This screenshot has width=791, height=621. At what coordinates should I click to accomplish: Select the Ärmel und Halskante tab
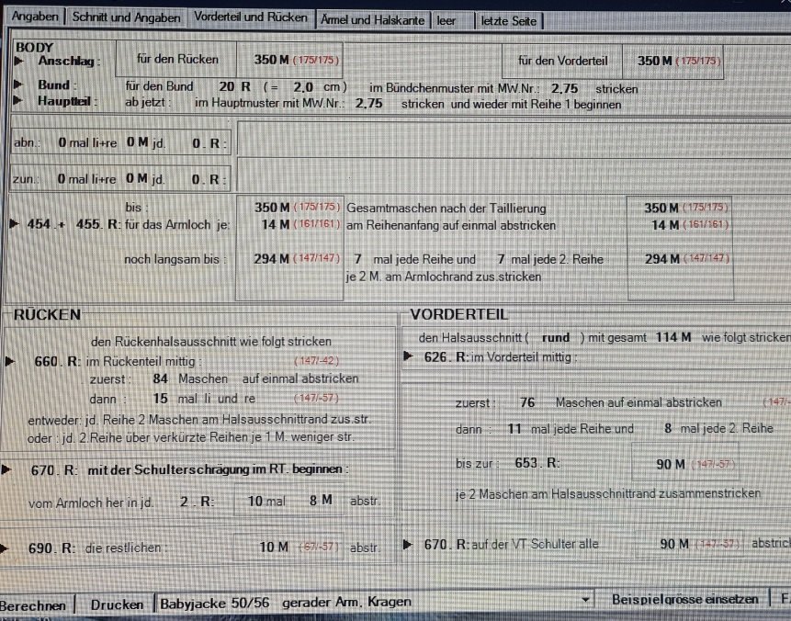point(372,19)
